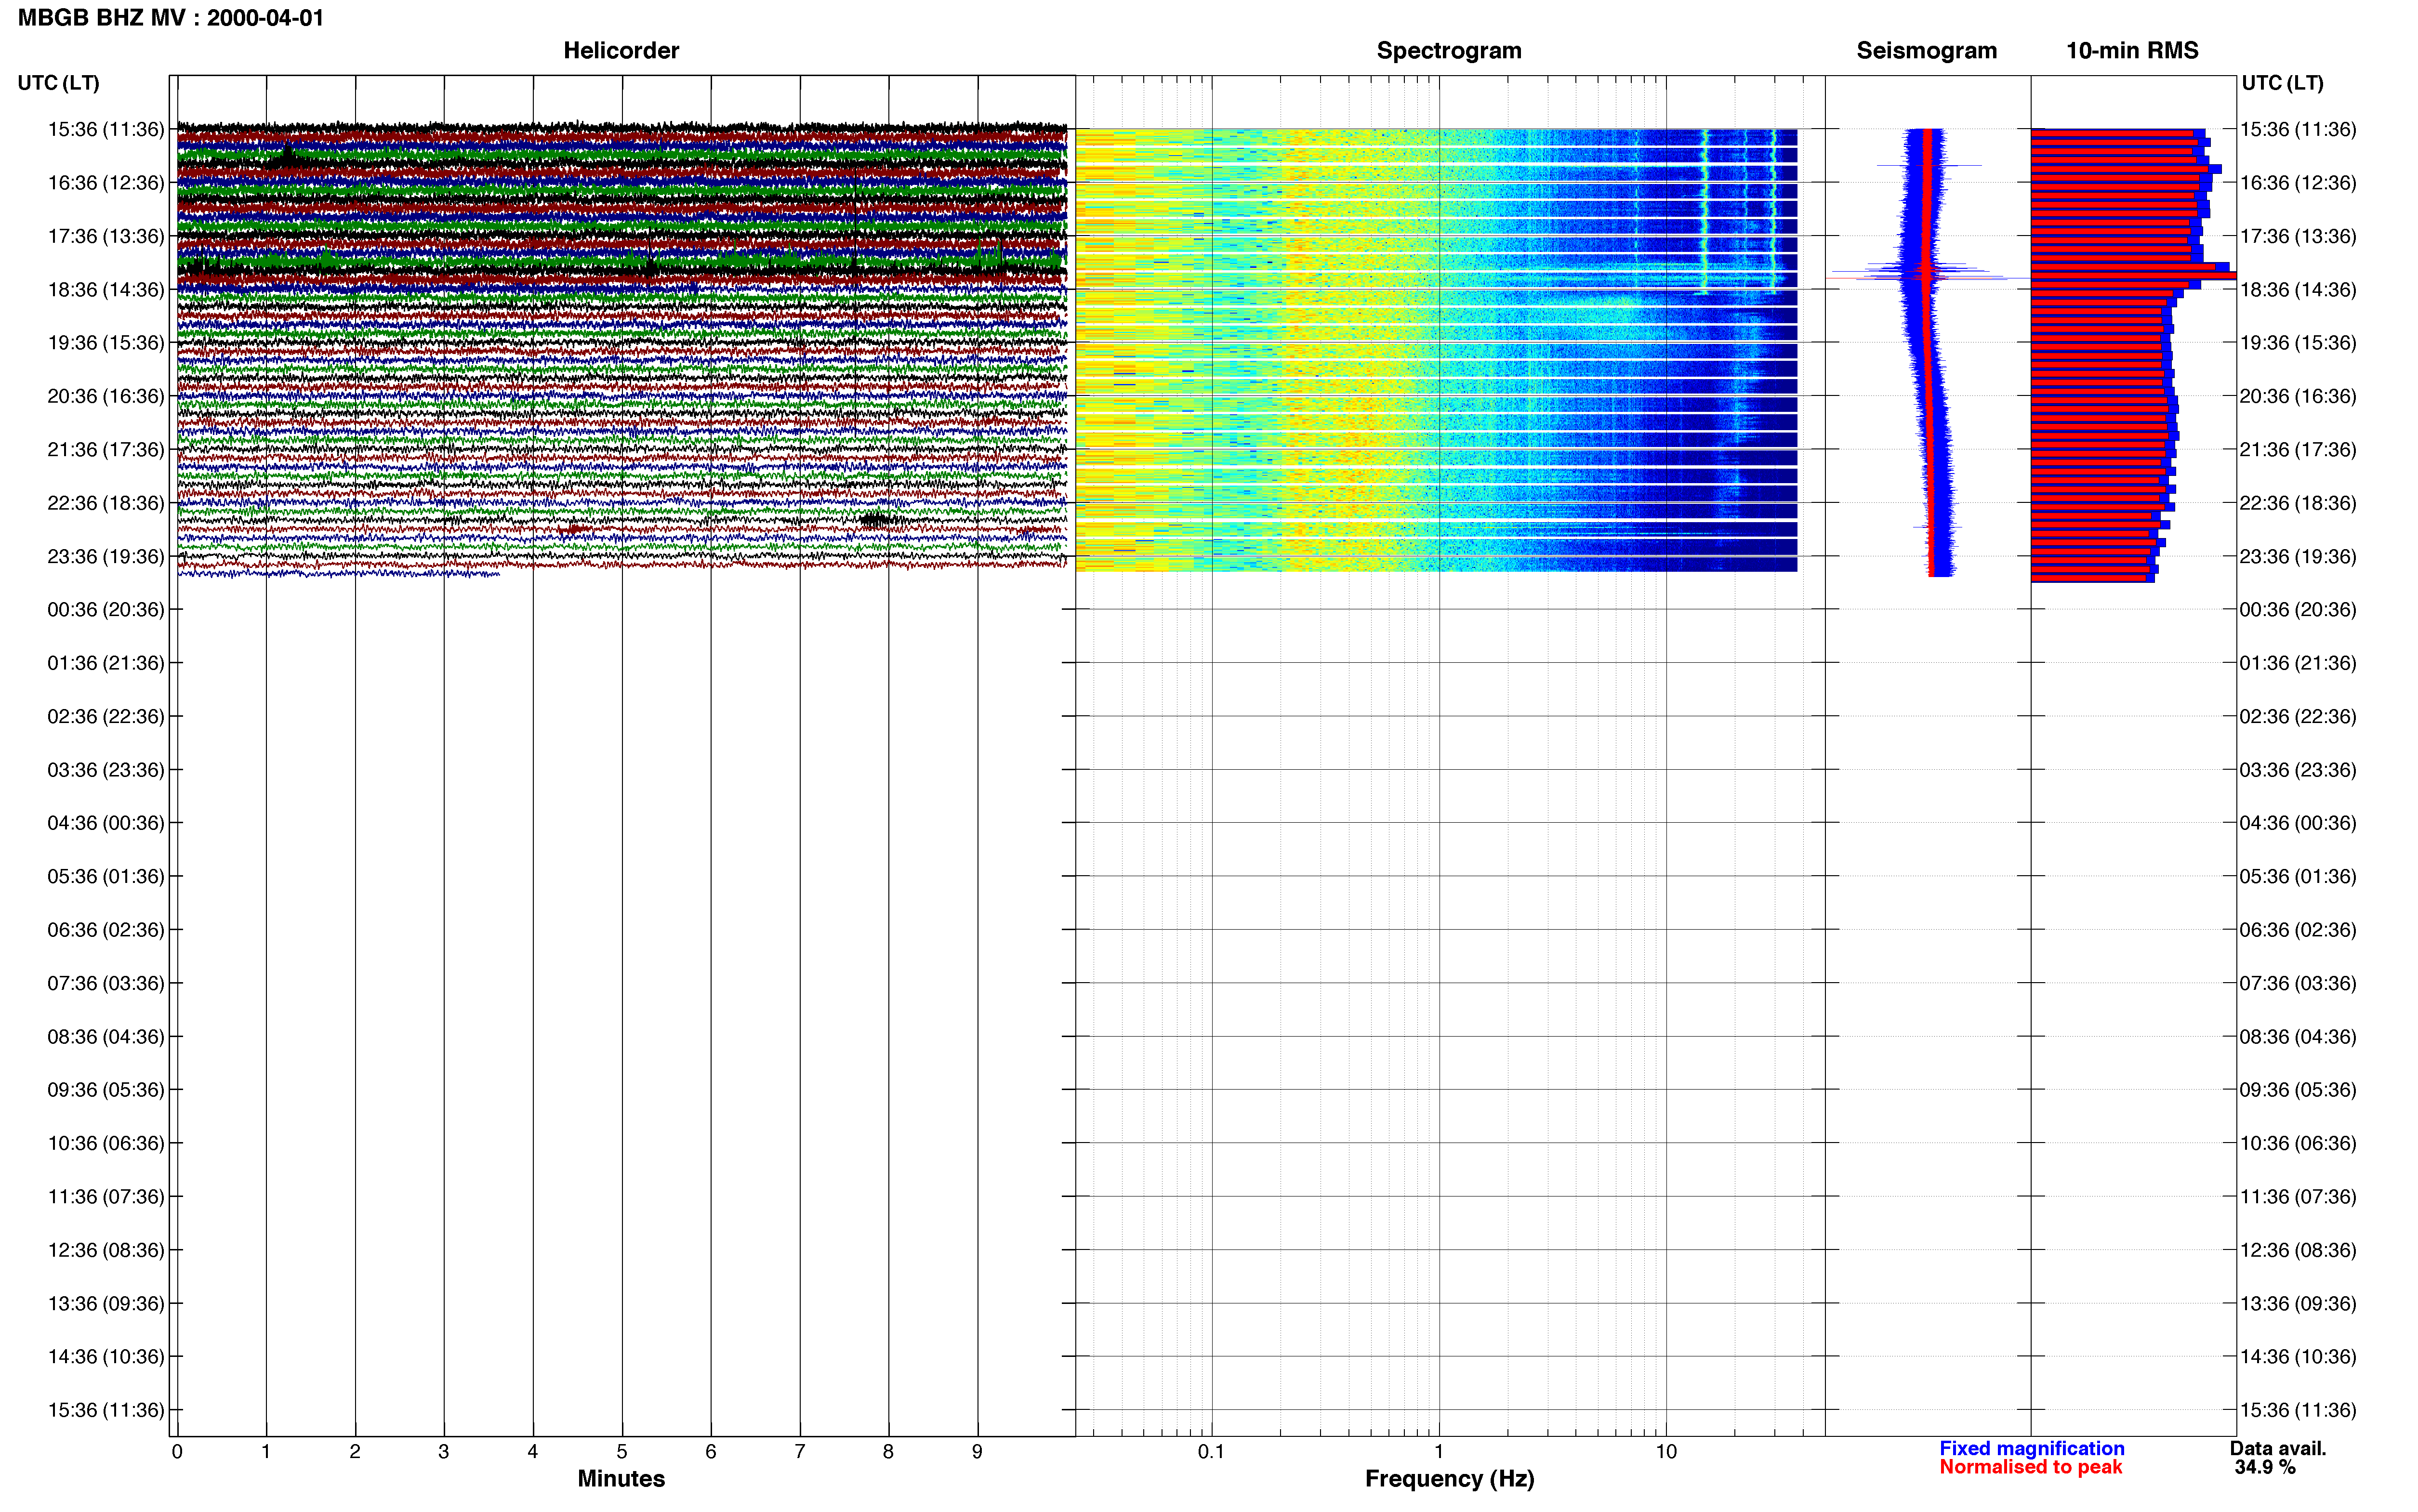Click the left 14:36 (10:36) time label
The image size is (2418, 1512).
106,1356
